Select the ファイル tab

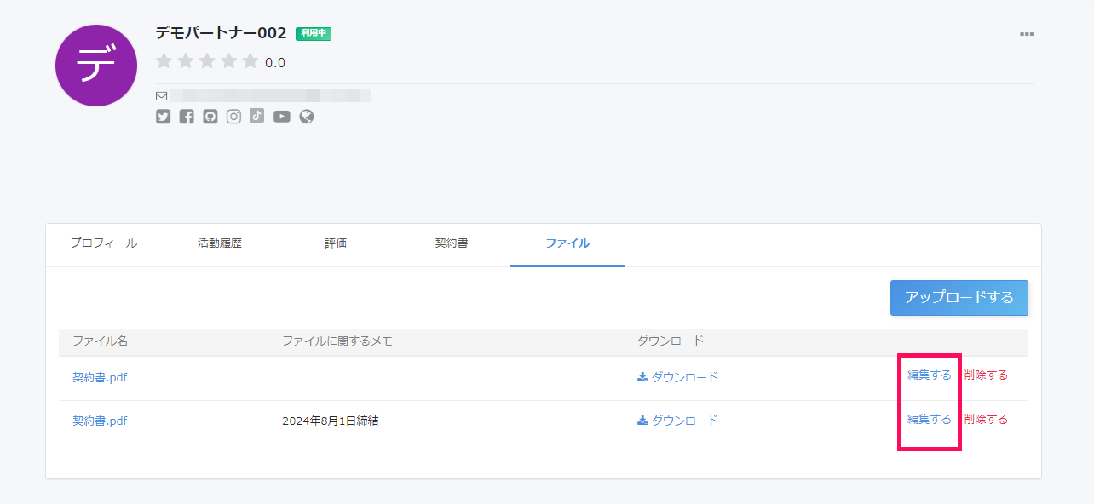pos(567,243)
